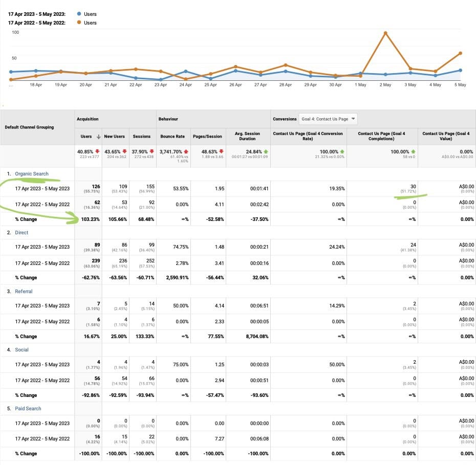Click Paid Search 2022 pages/session 7.27
The image size is (476, 465).
(x=220, y=439)
